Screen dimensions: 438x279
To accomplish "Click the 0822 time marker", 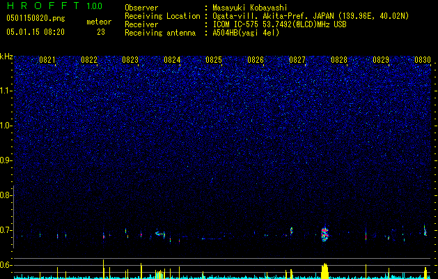I will pyautogui.click(x=89, y=60).
